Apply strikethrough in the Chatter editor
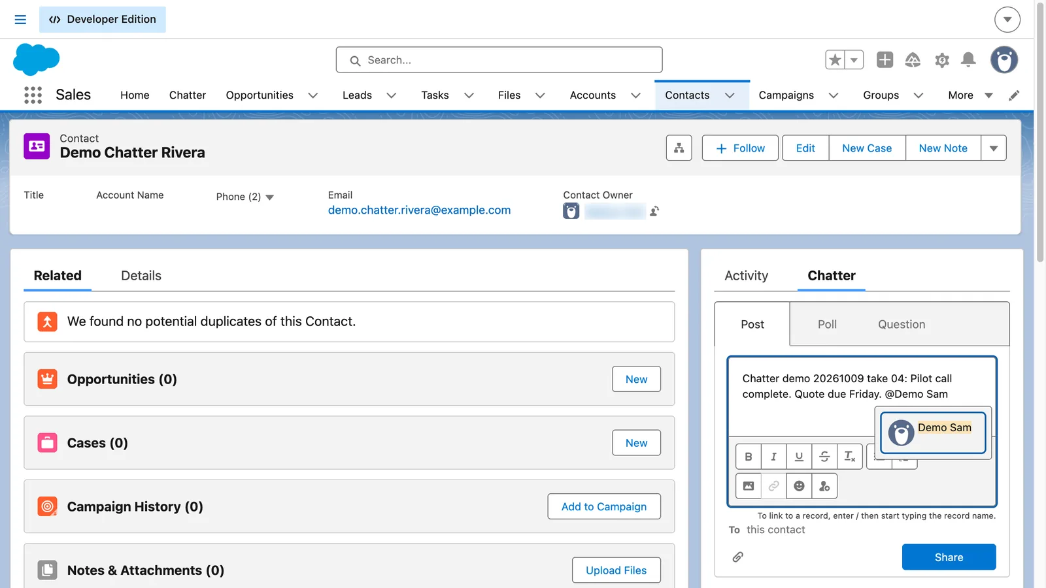1046x588 pixels. pyautogui.click(x=824, y=457)
